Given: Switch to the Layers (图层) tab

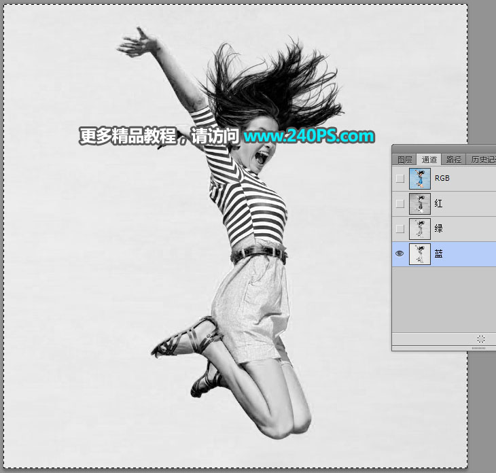Looking at the screenshot, I should (x=404, y=160).
